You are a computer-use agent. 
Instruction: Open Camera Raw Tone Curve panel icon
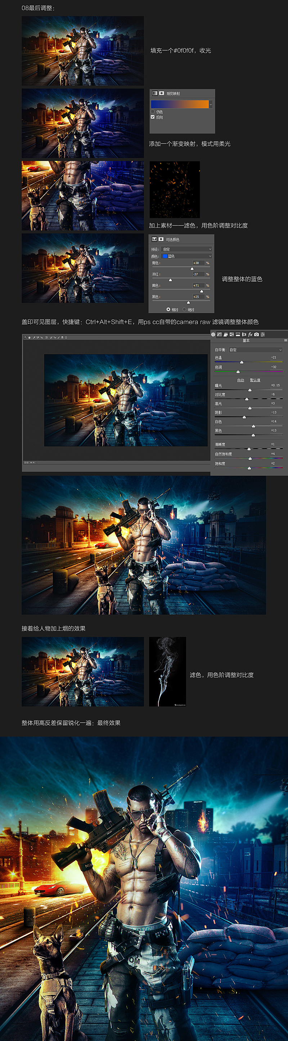(220, 335)
